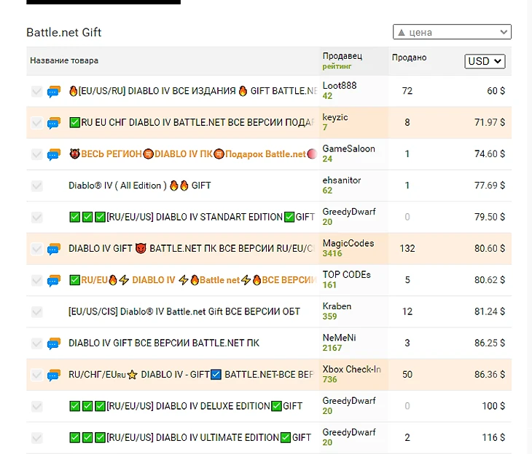532x454 pixels.
Task: Toggle checkbox for ehsanitor Diablo IV listing
Action: 37,186
